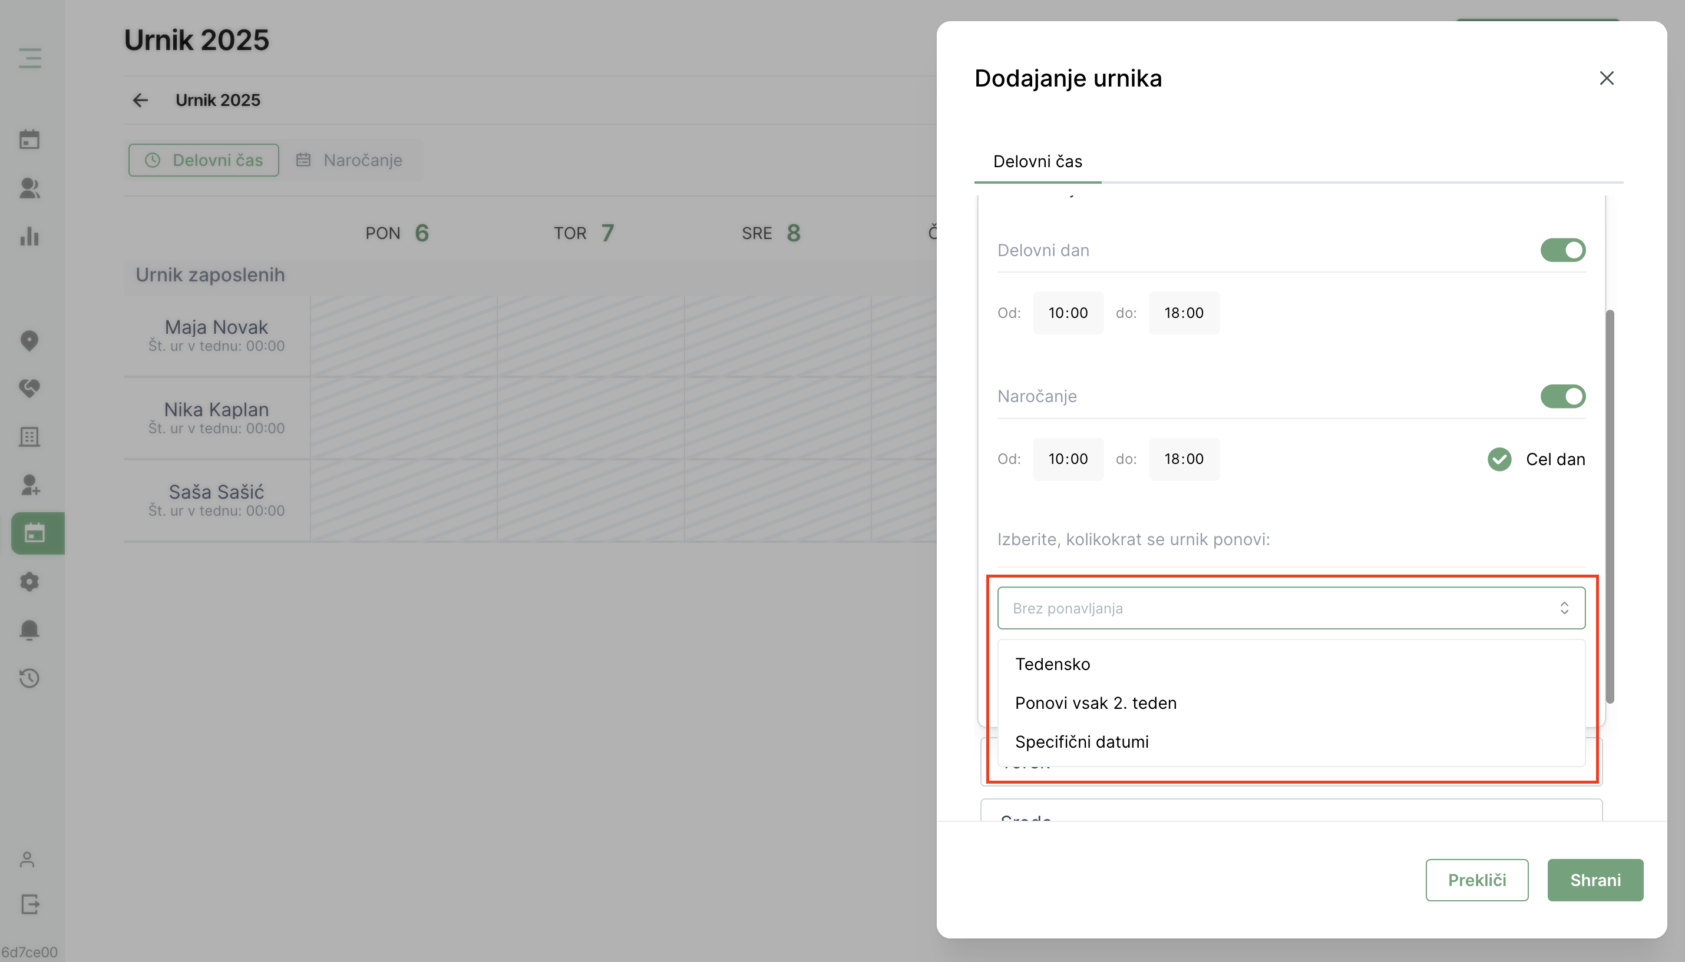The image size is (1685, 962).
Task: Pick the Specifični datumi option
Action: tap(1082, 742)
